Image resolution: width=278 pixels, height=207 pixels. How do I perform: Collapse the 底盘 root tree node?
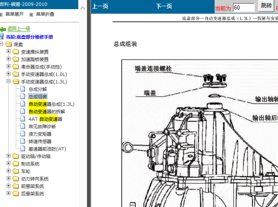(1, 44)
